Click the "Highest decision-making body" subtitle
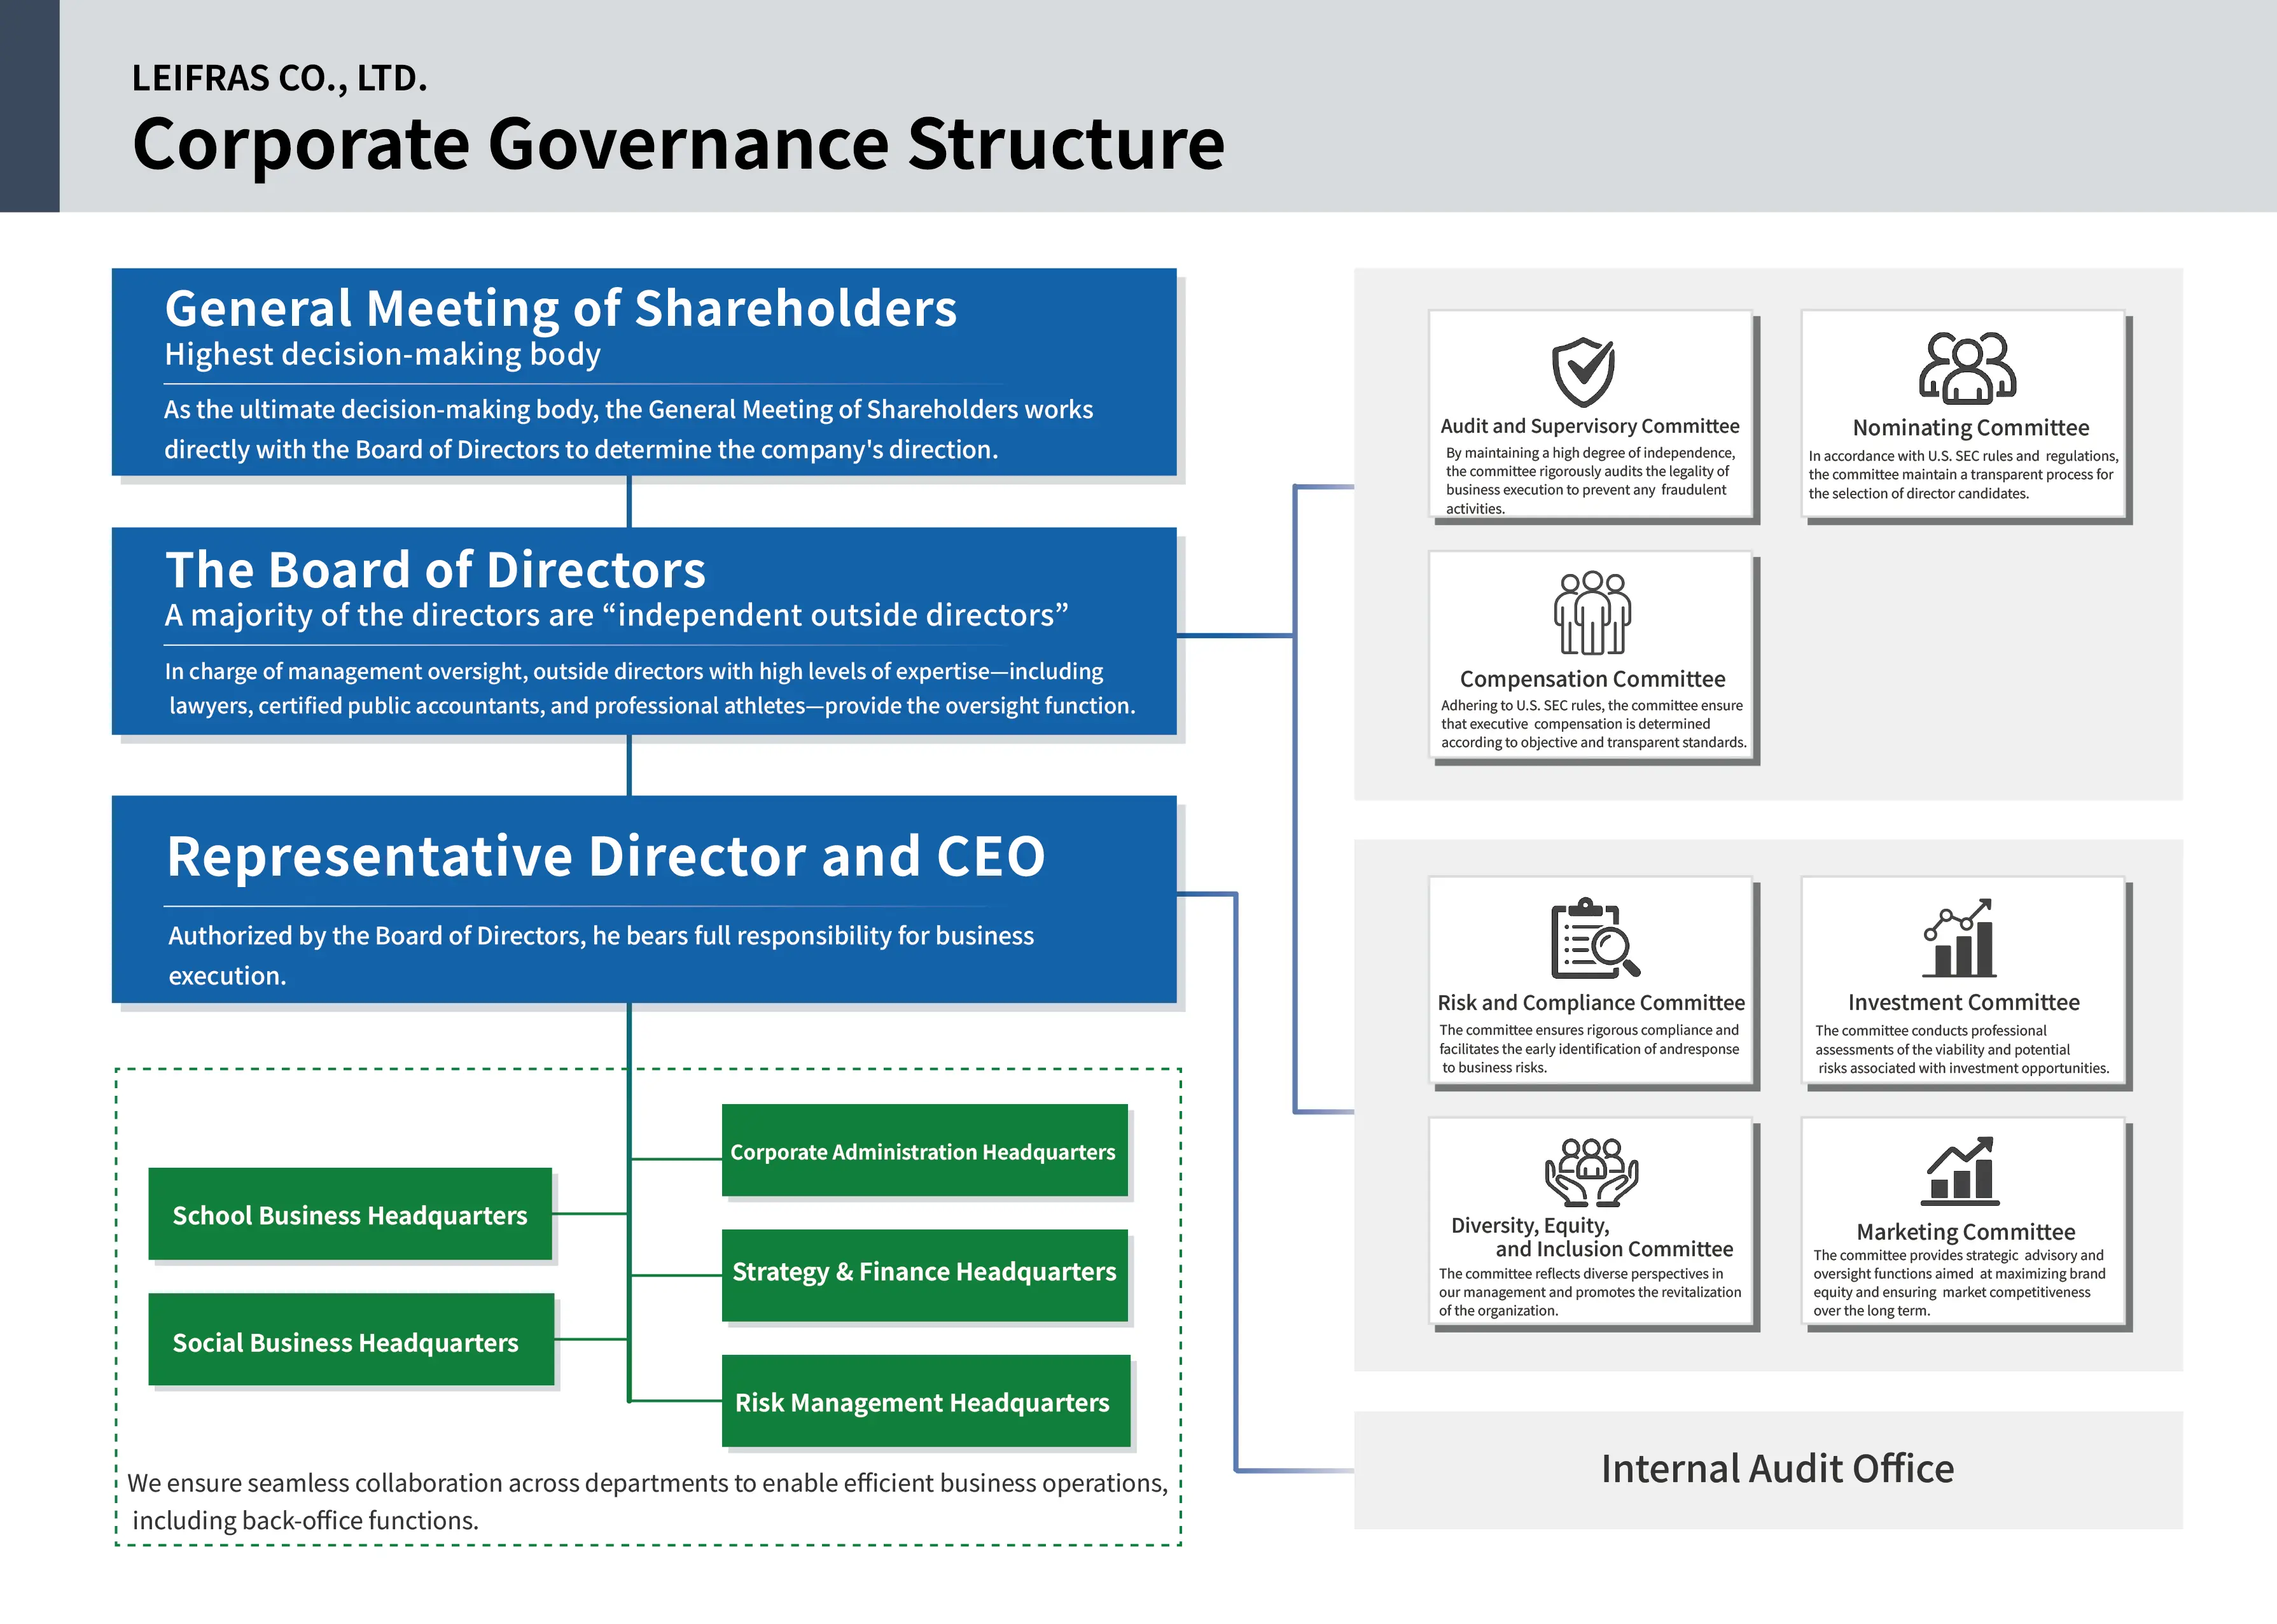 click(383, 354)
